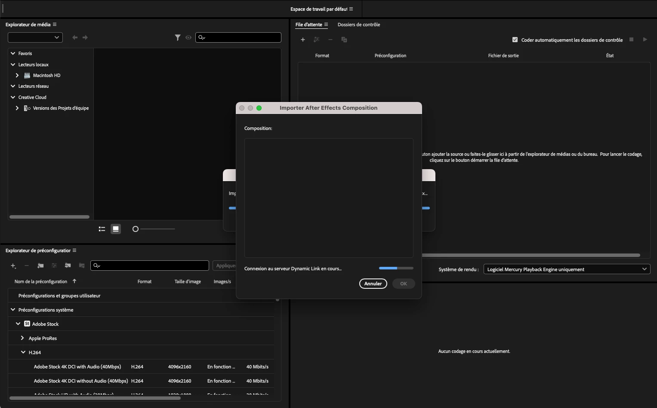Collapse the Favoris section
This screenshot has width=657, height=408.
coord(13,53)
